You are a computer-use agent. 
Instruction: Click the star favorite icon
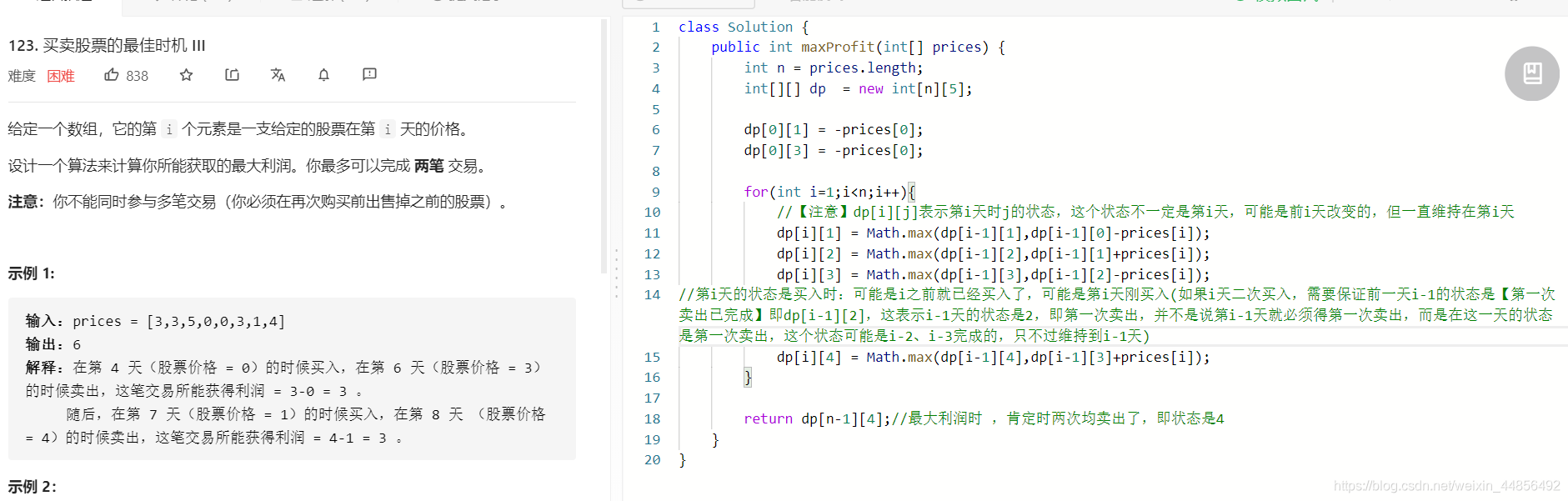(x=186, y=75)
